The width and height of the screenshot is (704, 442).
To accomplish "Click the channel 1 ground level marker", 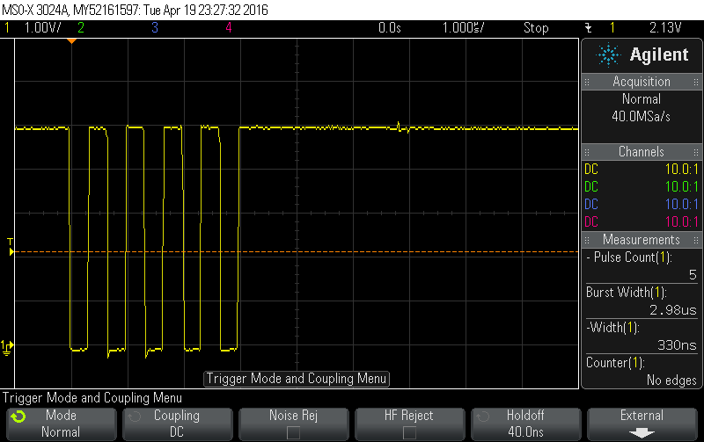I will tap(7, 347).
